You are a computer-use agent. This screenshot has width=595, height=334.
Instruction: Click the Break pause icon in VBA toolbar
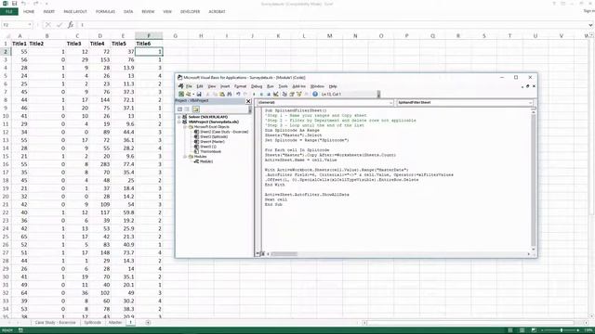tap(261, 94)
